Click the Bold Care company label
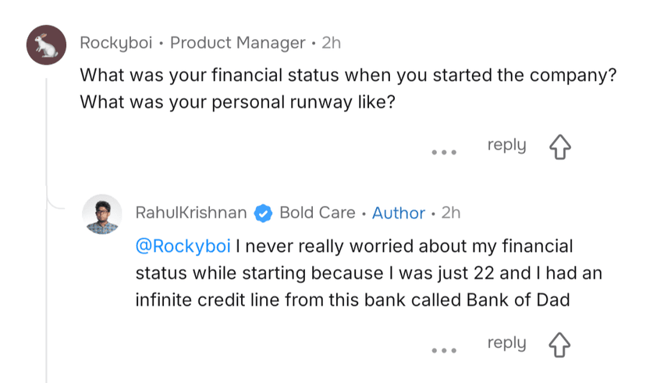This screenshot has height=383, width=646. tap(317, 213)
